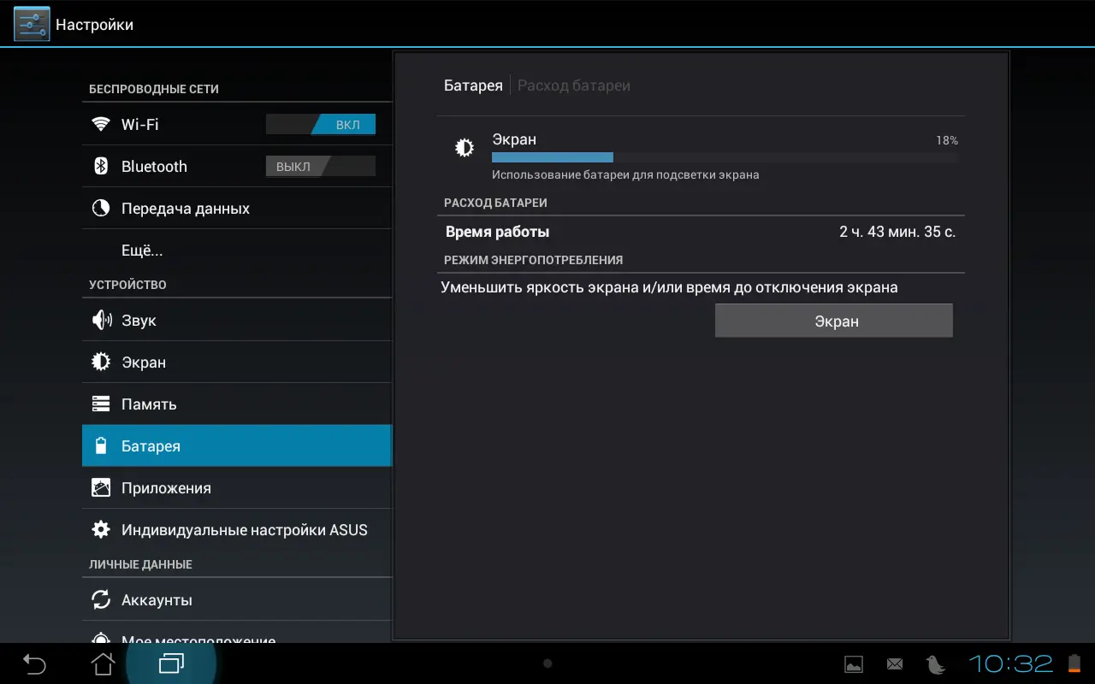Select Батарея in the sidebar
The width and height of the screenshot is (1095, 684).
tap(237, 446)
